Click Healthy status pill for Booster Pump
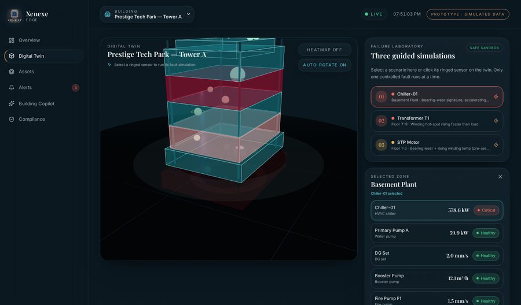The width and height of the screenshot is (521, 305). pyautogui.click(x=486, y=278)
